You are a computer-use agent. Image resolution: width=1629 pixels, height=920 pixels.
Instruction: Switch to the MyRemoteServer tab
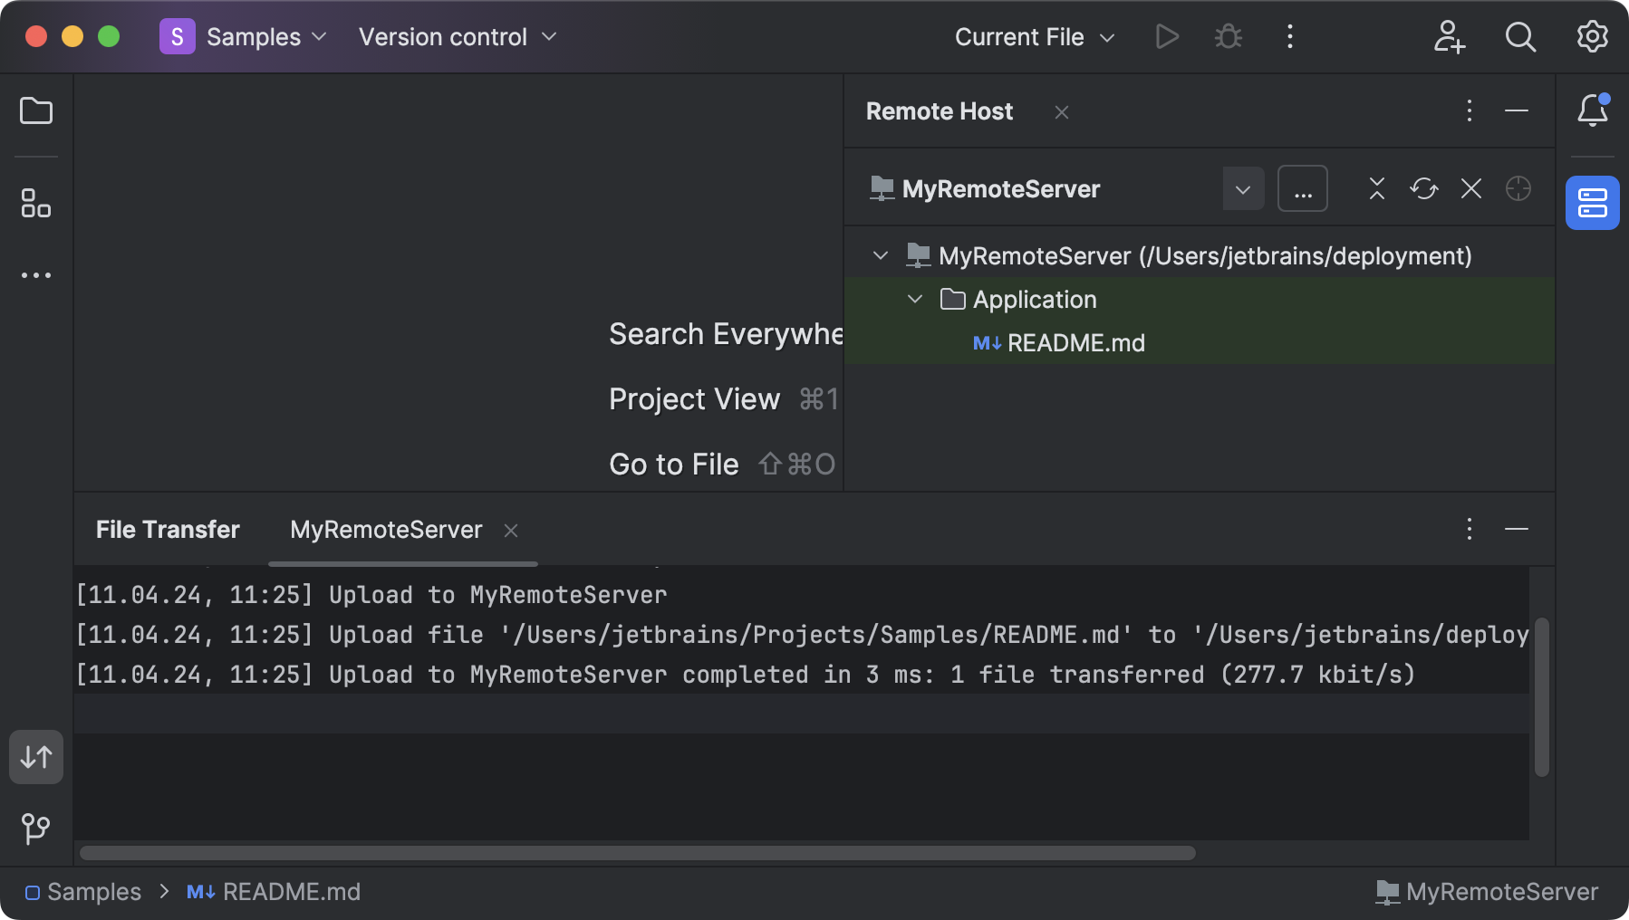tap(385, 530)
